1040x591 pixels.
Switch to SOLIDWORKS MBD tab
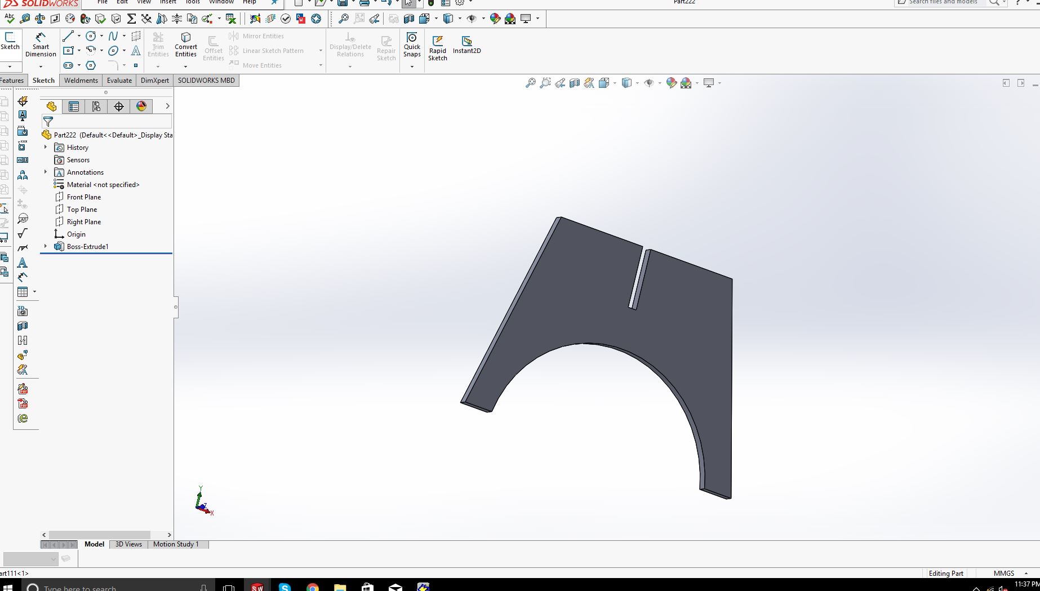tap(206, 81)
